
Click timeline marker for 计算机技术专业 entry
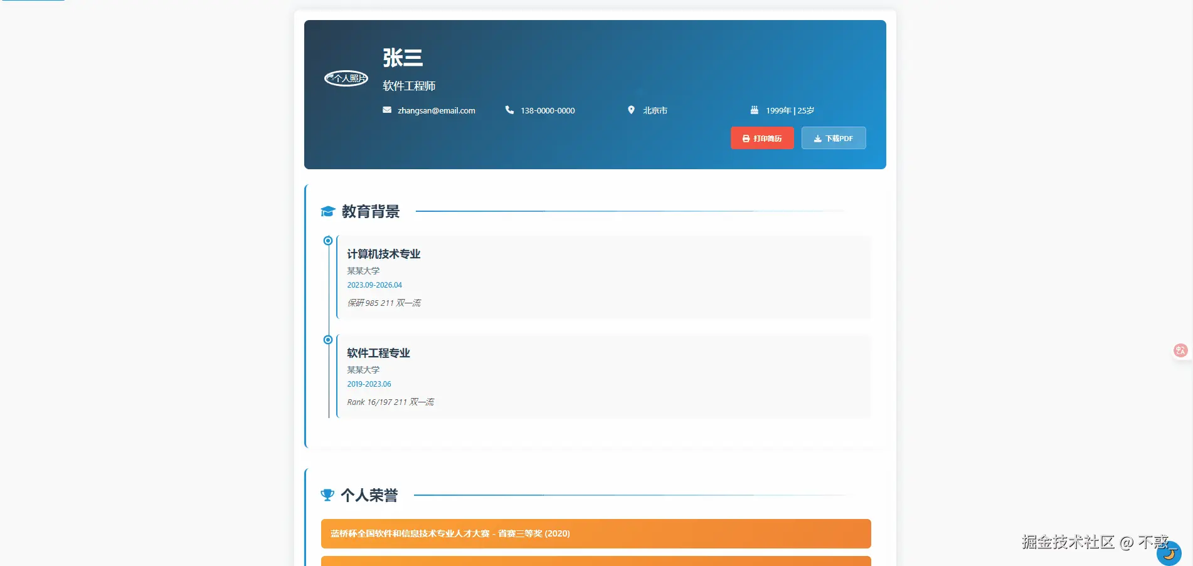[x=327, y=241]
